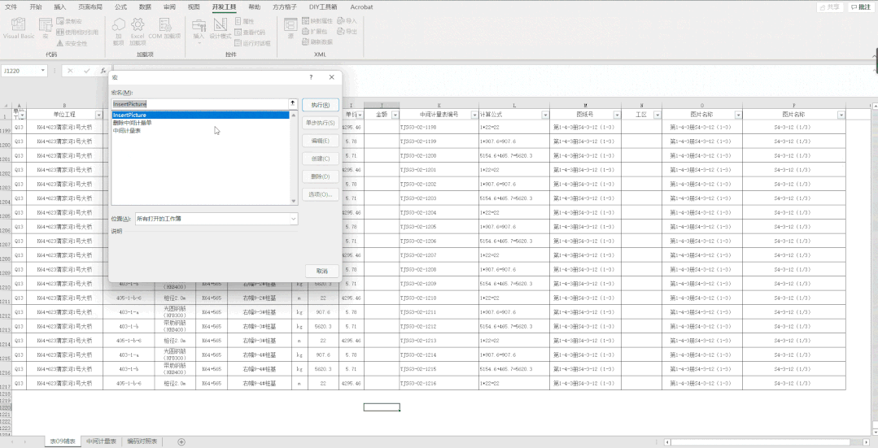Click XML 导出 export
This screenshot has height=448, width=878.
click(347, 32)
